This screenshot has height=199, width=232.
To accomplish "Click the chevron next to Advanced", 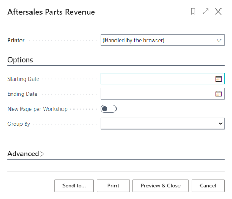I will coord(42,154).
